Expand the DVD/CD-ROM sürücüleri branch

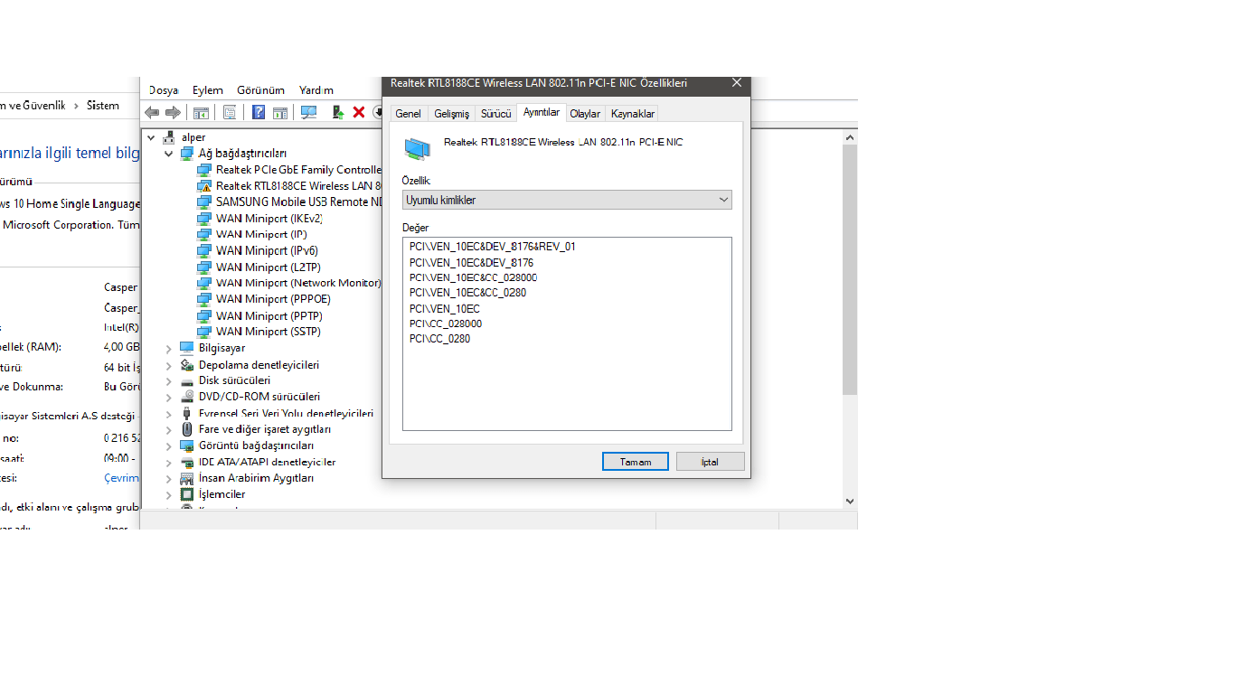[x=168, y=397]
